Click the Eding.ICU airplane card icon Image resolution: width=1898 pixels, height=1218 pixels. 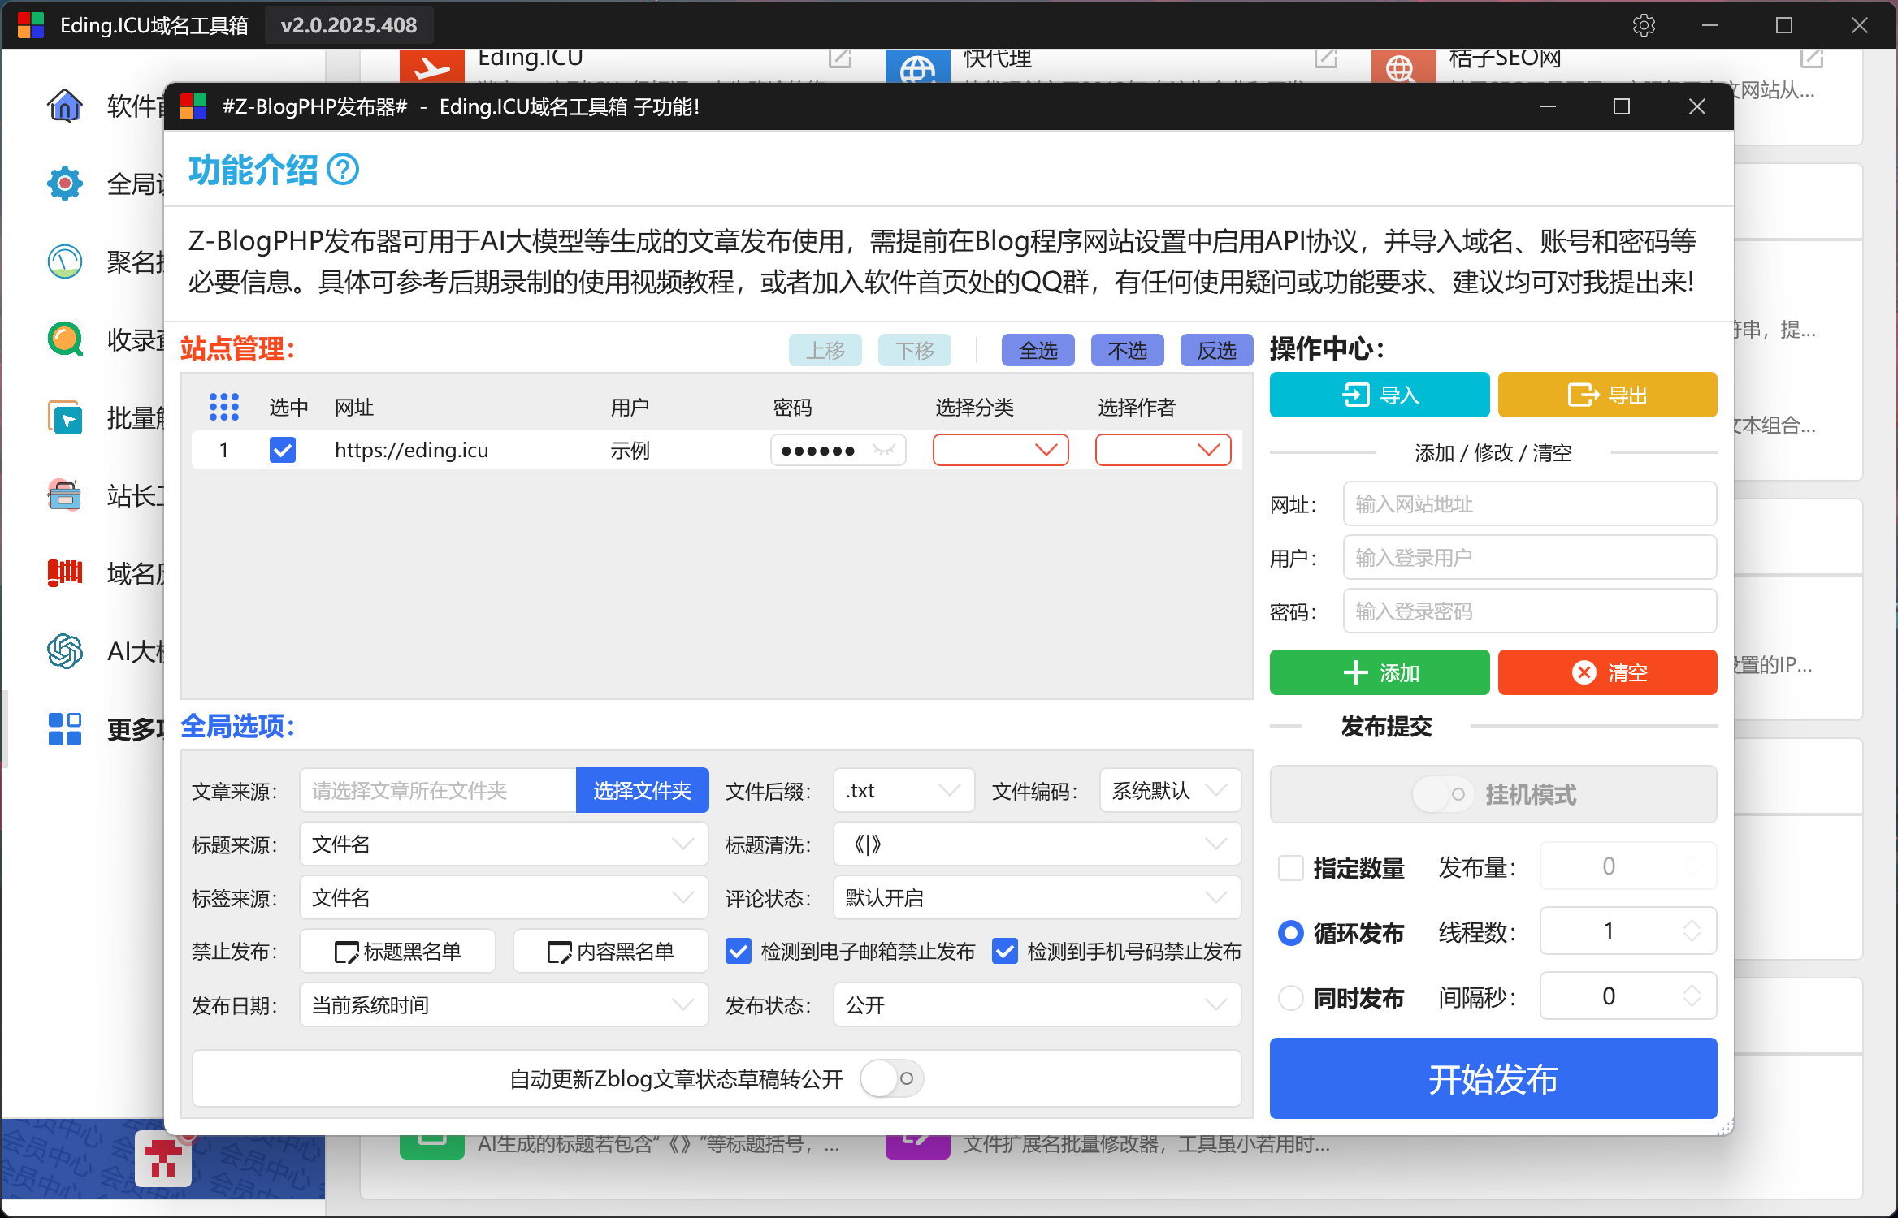tap(432, 67)
